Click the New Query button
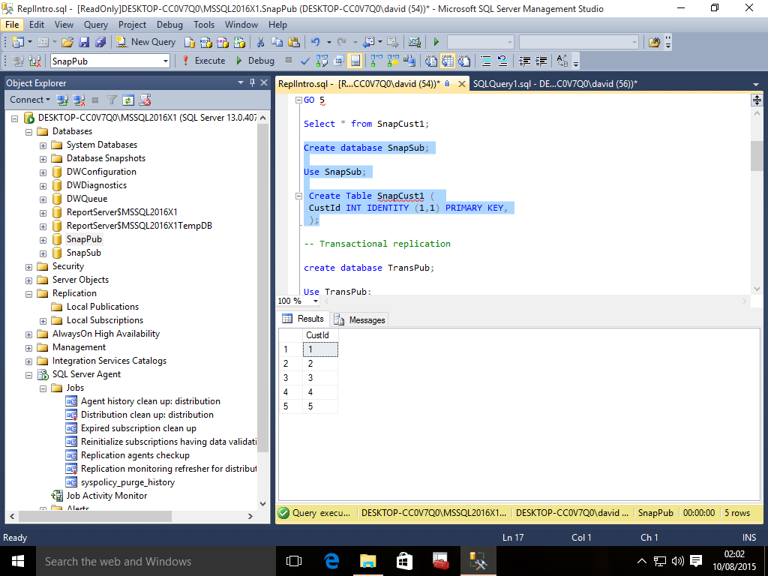Image resolution: width=768 pixels, height=576 pixels. point(146,42)
